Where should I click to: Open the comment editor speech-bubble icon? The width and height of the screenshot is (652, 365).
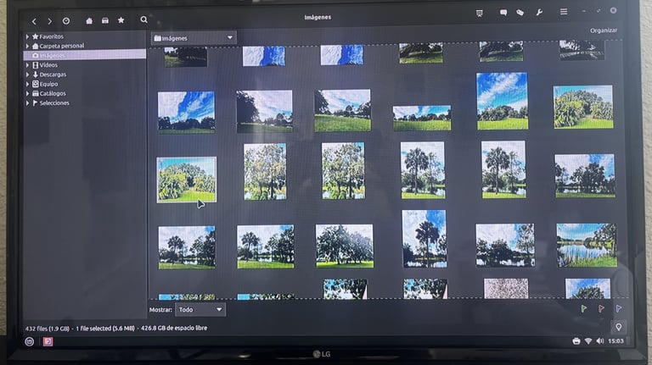(503, 13)
